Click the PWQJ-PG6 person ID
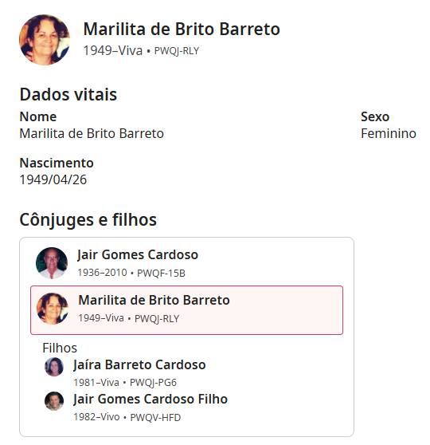This screenshot has height=445, width=430. pos(153,383)
